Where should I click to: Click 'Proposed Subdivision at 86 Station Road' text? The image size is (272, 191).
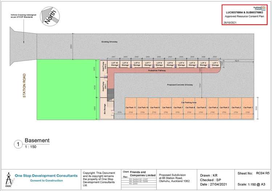click(x=174, y=178)
